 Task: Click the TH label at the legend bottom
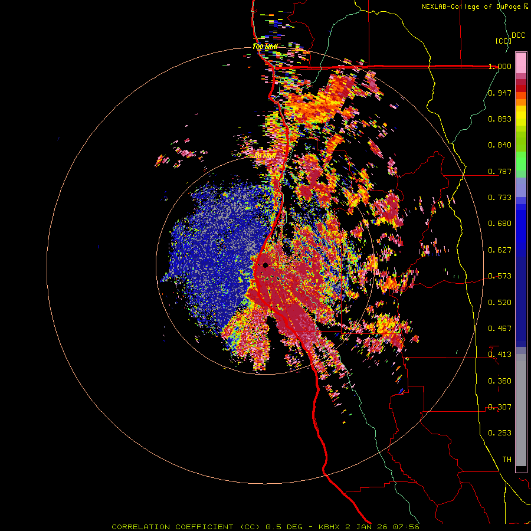pyautogui.click(x=507, y=460)
